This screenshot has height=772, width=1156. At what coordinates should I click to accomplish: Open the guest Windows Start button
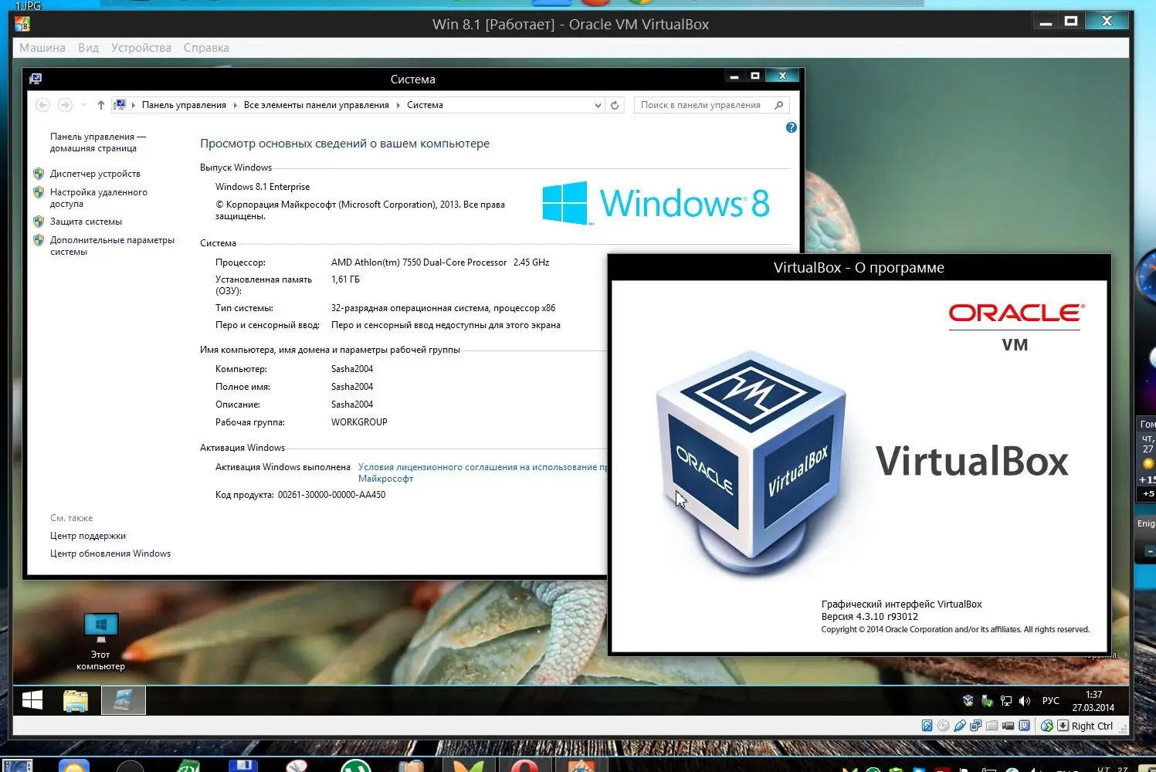(x=32, y=700)
